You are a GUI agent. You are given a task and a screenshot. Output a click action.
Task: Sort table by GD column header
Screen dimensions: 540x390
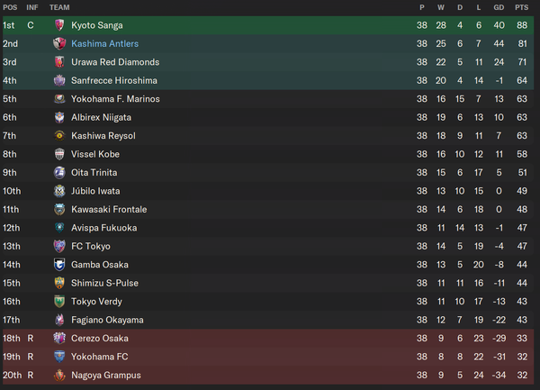click(499, 7)
